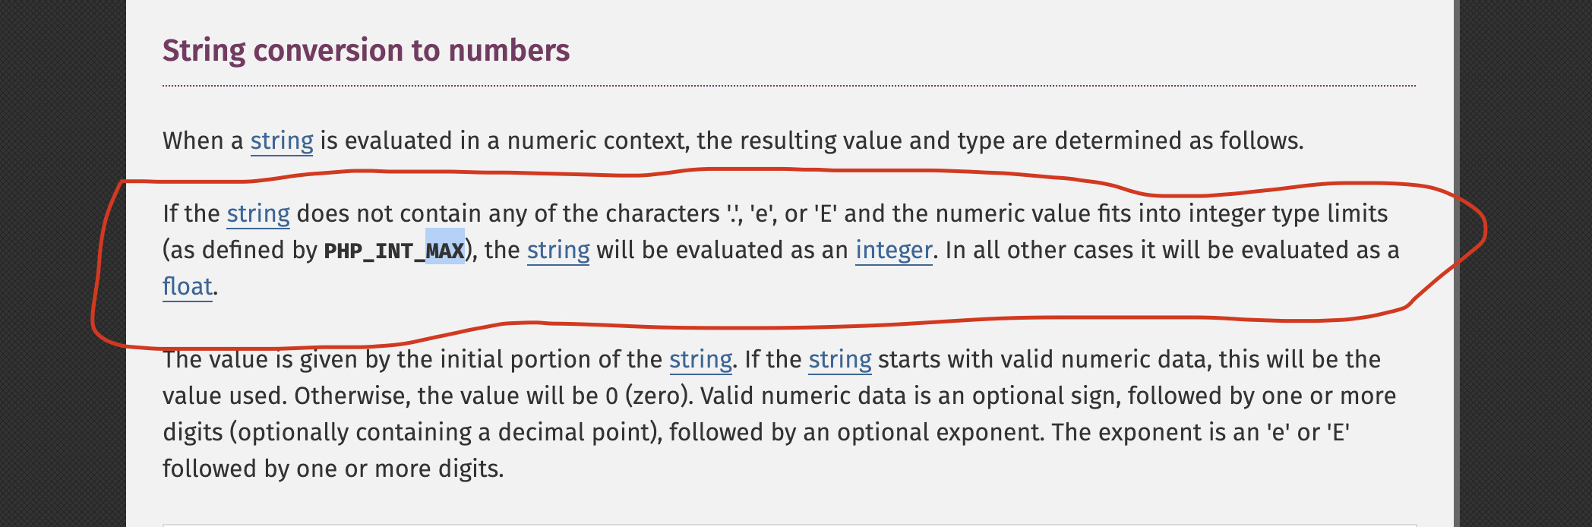Click 'string' link before 'starts with valid'
Viewport: 1592px width, 527px height.
[839, 360]
